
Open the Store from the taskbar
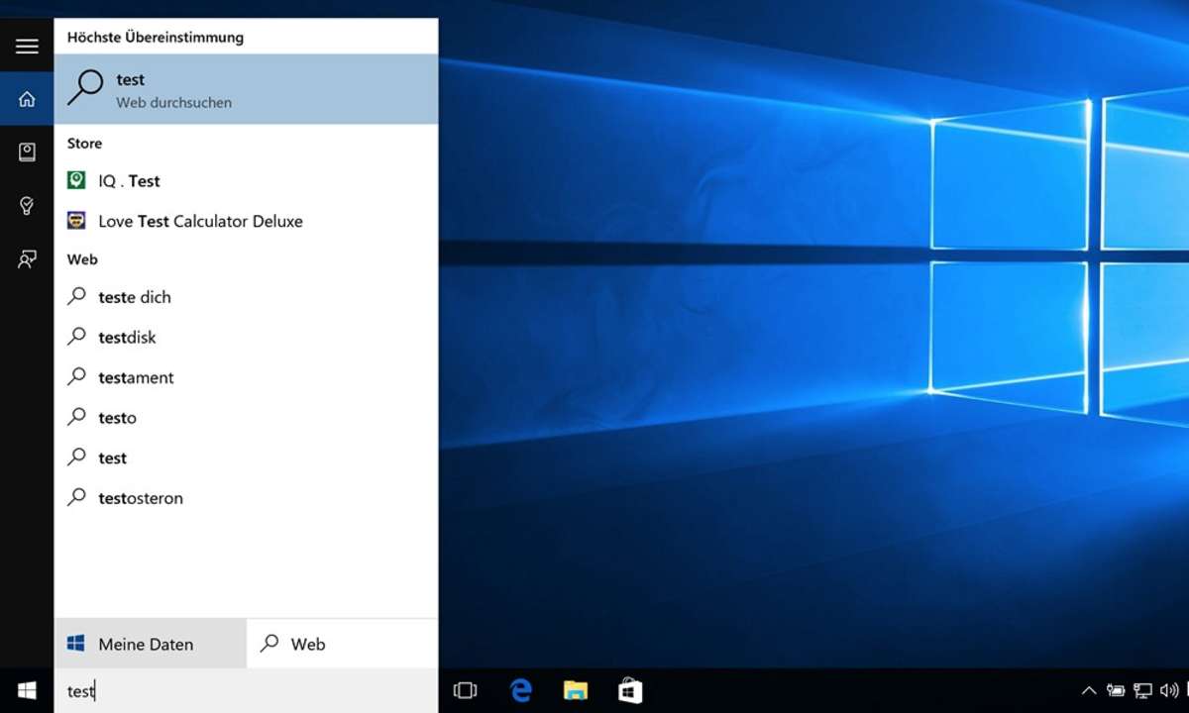630,690
